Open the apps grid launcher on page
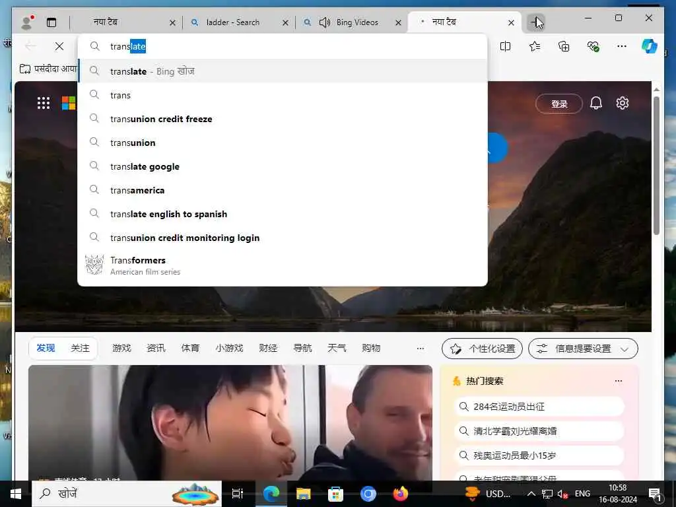676x507 pixels. (x=44, y=103)
